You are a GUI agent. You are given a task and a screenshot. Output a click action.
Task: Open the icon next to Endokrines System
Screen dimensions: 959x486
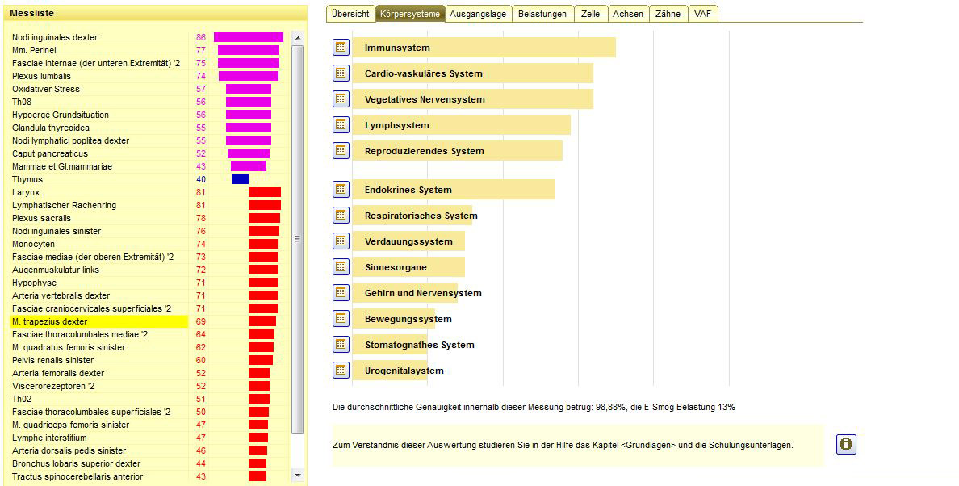pos(341,190)
